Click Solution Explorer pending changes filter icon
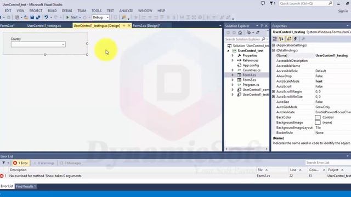The height and width of the screenshot is (197, 351). (248, 33)
